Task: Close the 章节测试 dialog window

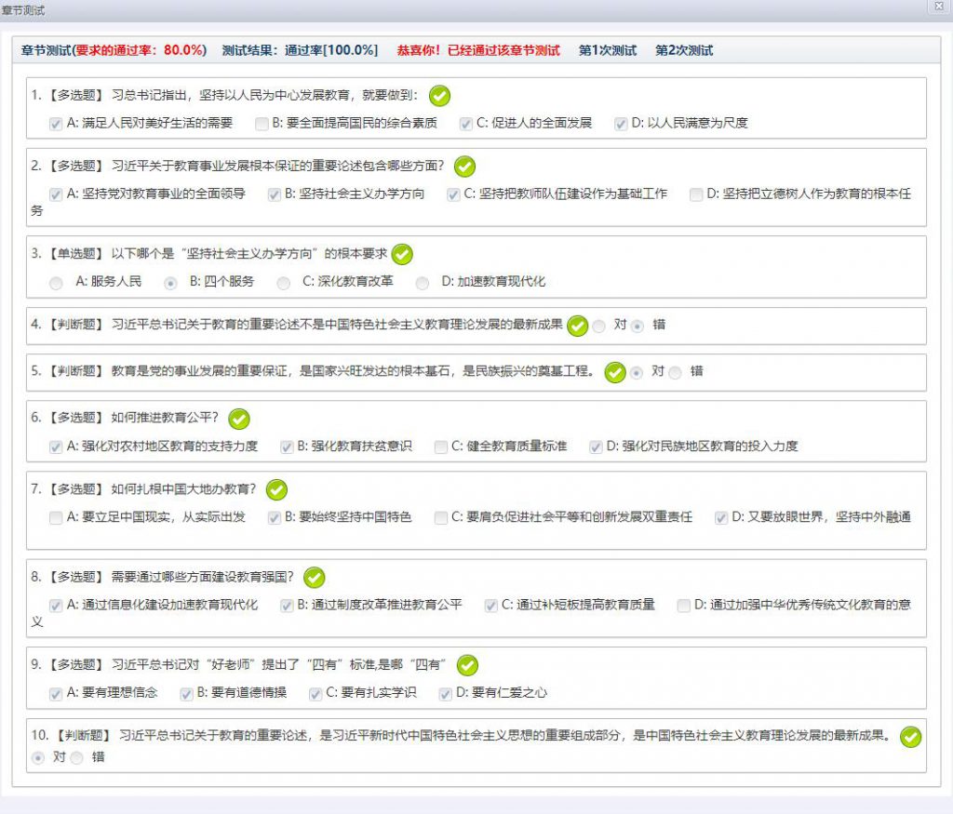Action: pyautogui.click(x=938, y=7)
